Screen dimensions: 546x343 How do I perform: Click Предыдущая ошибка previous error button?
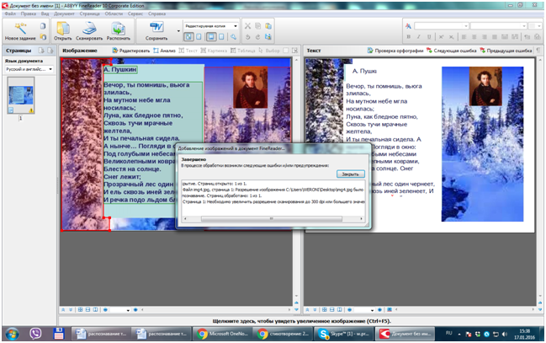[x=506, y=51]
